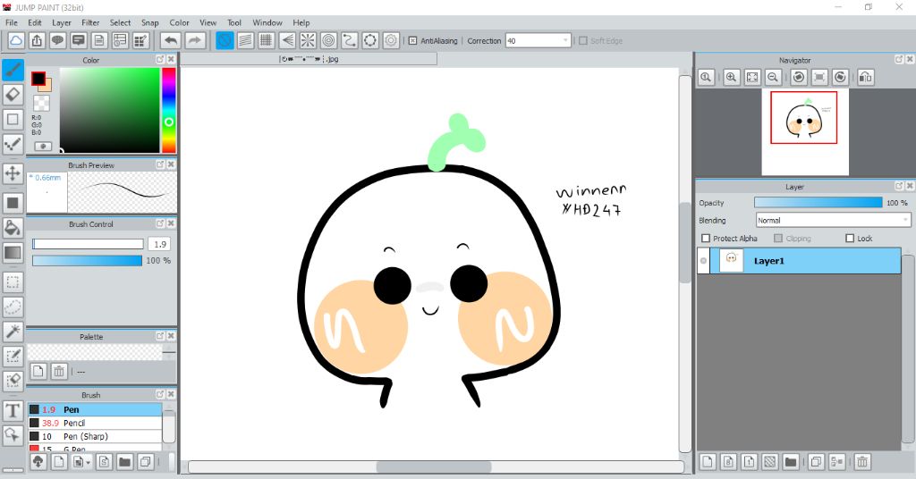The height and width of the screenshot is (479, 916).
Task: Open the add-brush dropdown arrow in Brush panel
Action: point(89,463)
